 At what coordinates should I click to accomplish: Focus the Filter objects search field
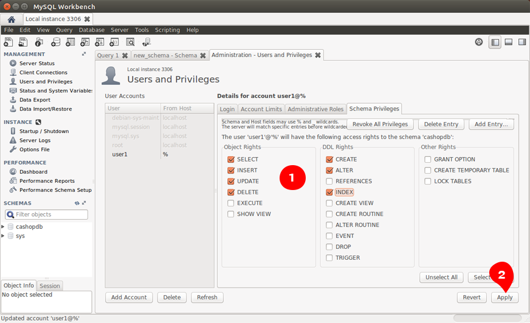click(47, 214)
